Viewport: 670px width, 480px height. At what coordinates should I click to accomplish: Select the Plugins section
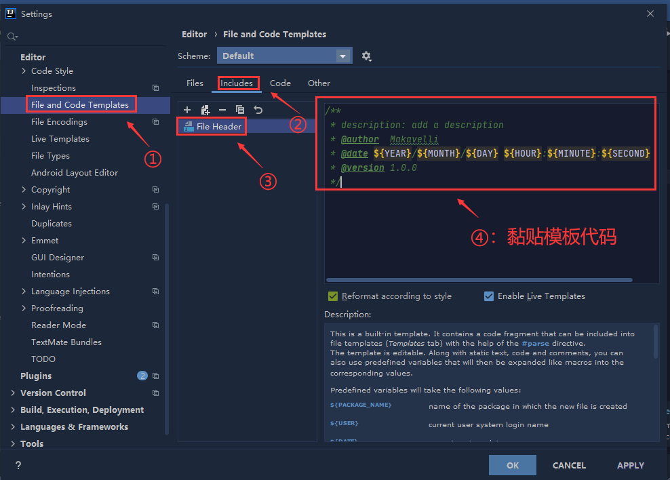pyautogui.click(x=36, y=376)
